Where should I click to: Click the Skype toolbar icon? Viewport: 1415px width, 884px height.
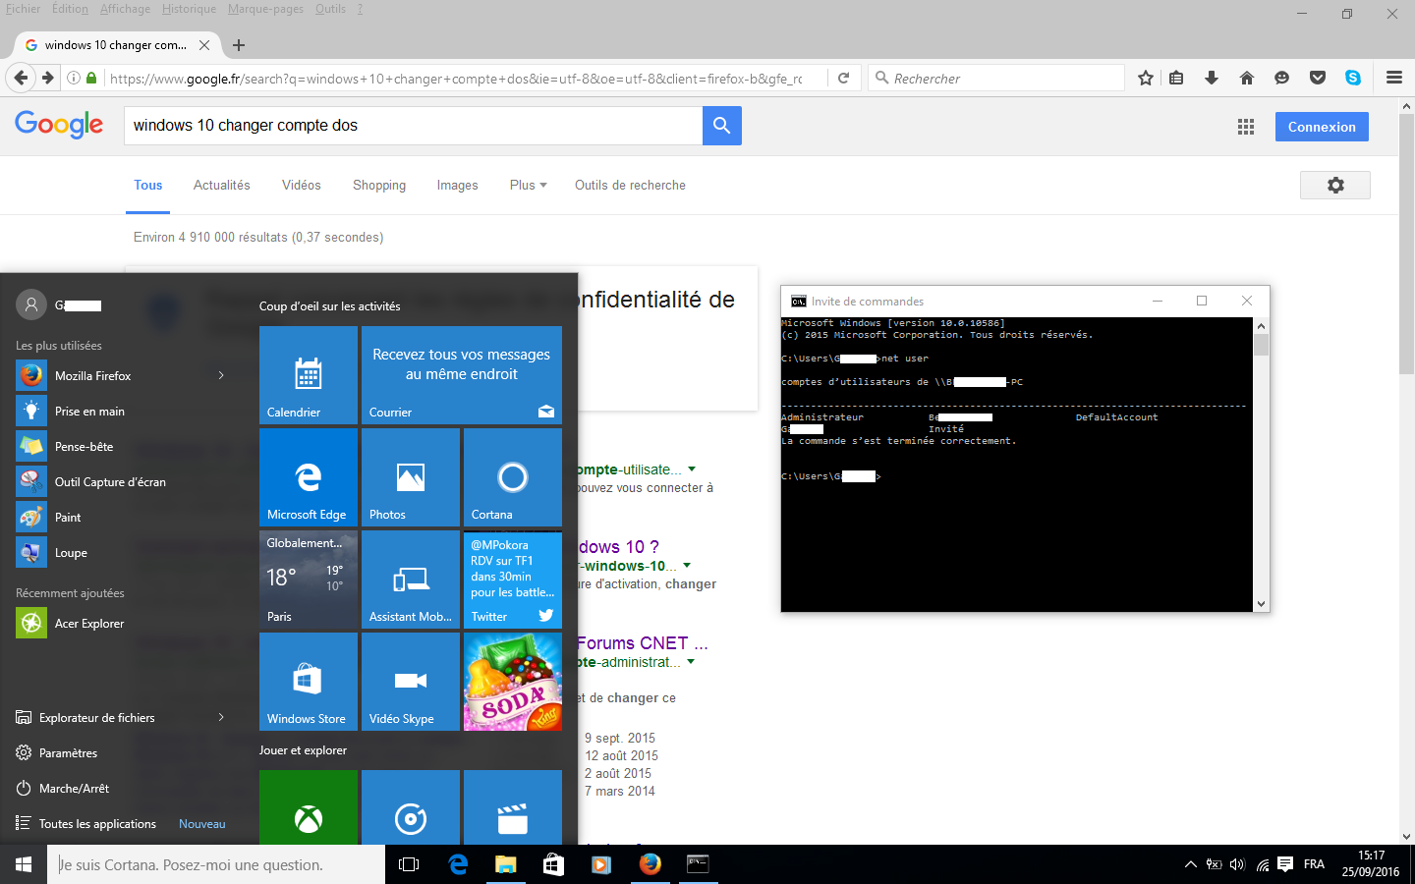[x=1353, y=78]
